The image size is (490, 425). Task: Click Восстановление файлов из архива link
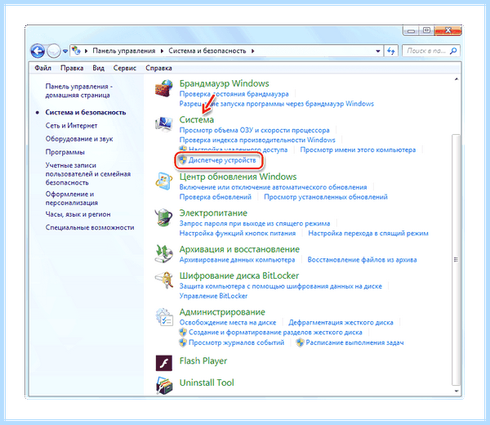point(362,260)
